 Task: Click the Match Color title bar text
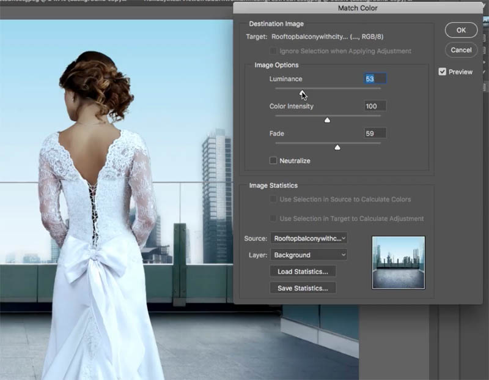[x=358, y=8]
